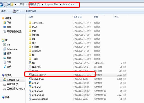The width and height of the screenshot is (144, 103).
Task: Select the selenium folder icon
Action: [x=30, y=51]
